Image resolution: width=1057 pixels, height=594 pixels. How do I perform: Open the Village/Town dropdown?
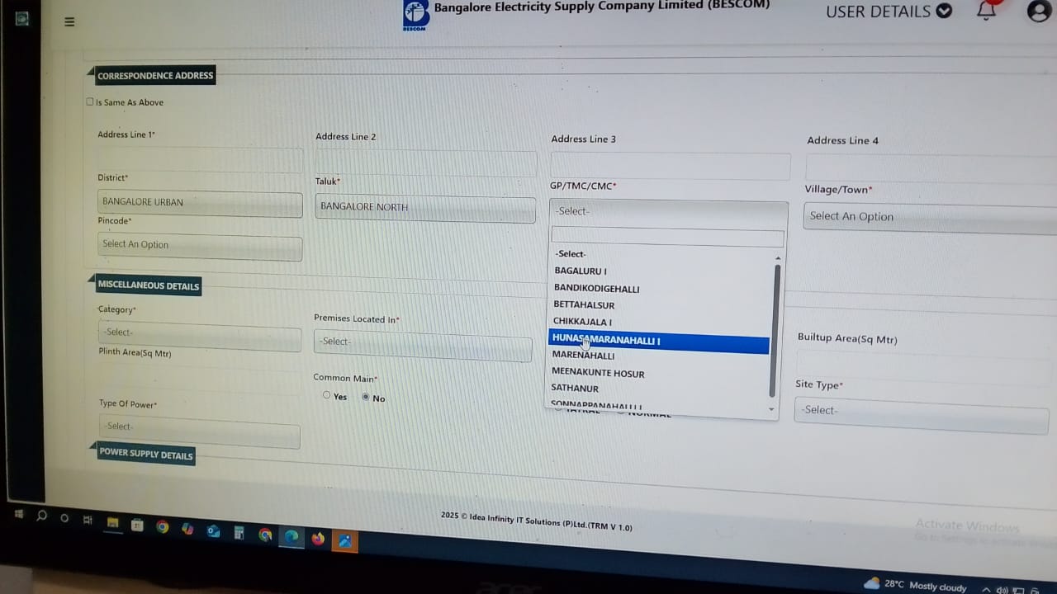pos(930,217)
